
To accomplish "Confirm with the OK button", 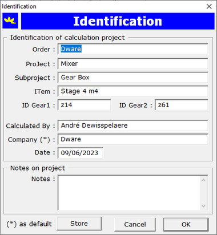I will point(186,224).
